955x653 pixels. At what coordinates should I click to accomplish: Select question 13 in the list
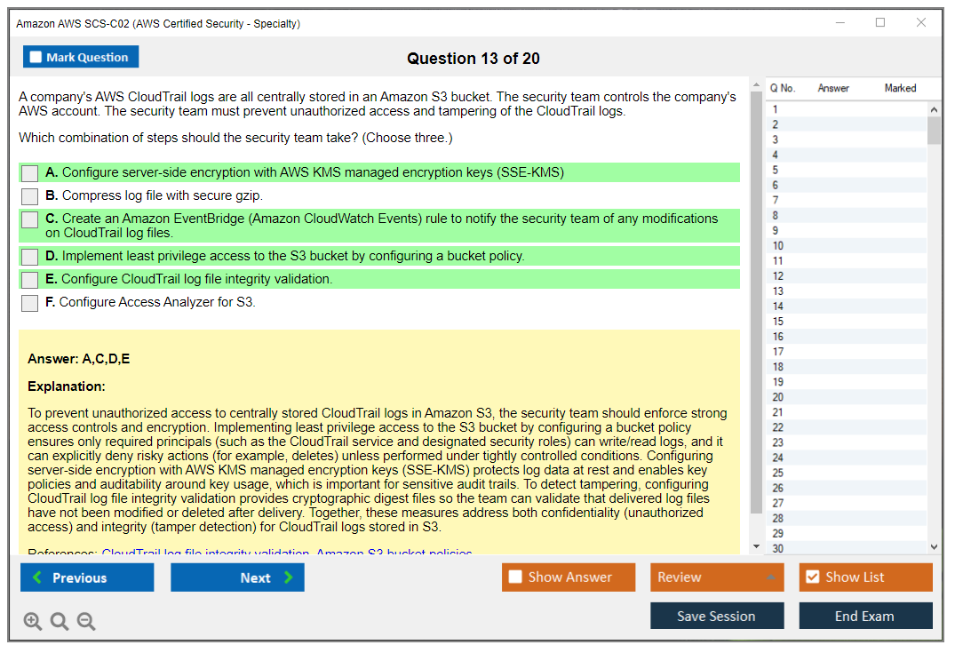click(778, 291)
